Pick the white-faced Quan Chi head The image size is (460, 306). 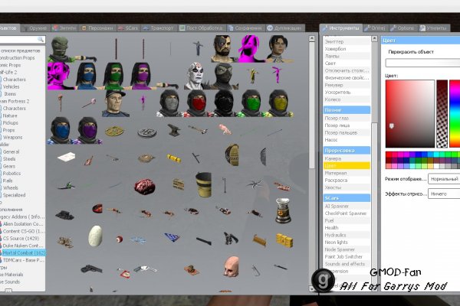(197, 76)
